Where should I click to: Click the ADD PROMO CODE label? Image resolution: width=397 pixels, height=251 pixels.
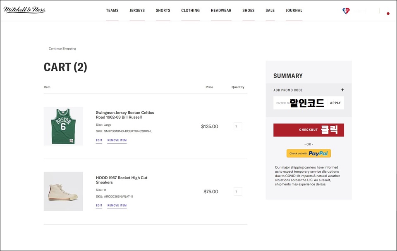click(x=288, y=90)
